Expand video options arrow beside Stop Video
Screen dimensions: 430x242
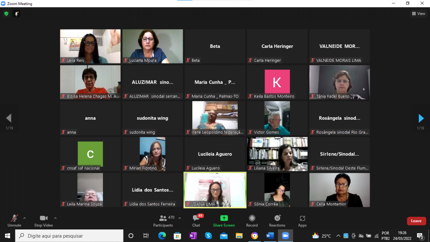point(55,218)
